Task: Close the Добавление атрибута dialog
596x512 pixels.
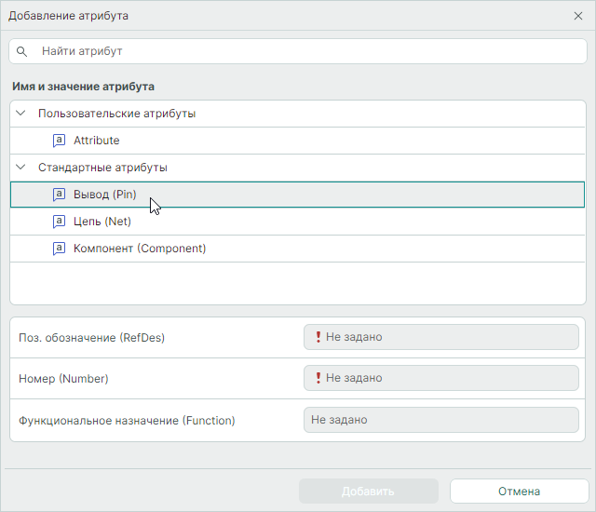Action: coord(577,16)
